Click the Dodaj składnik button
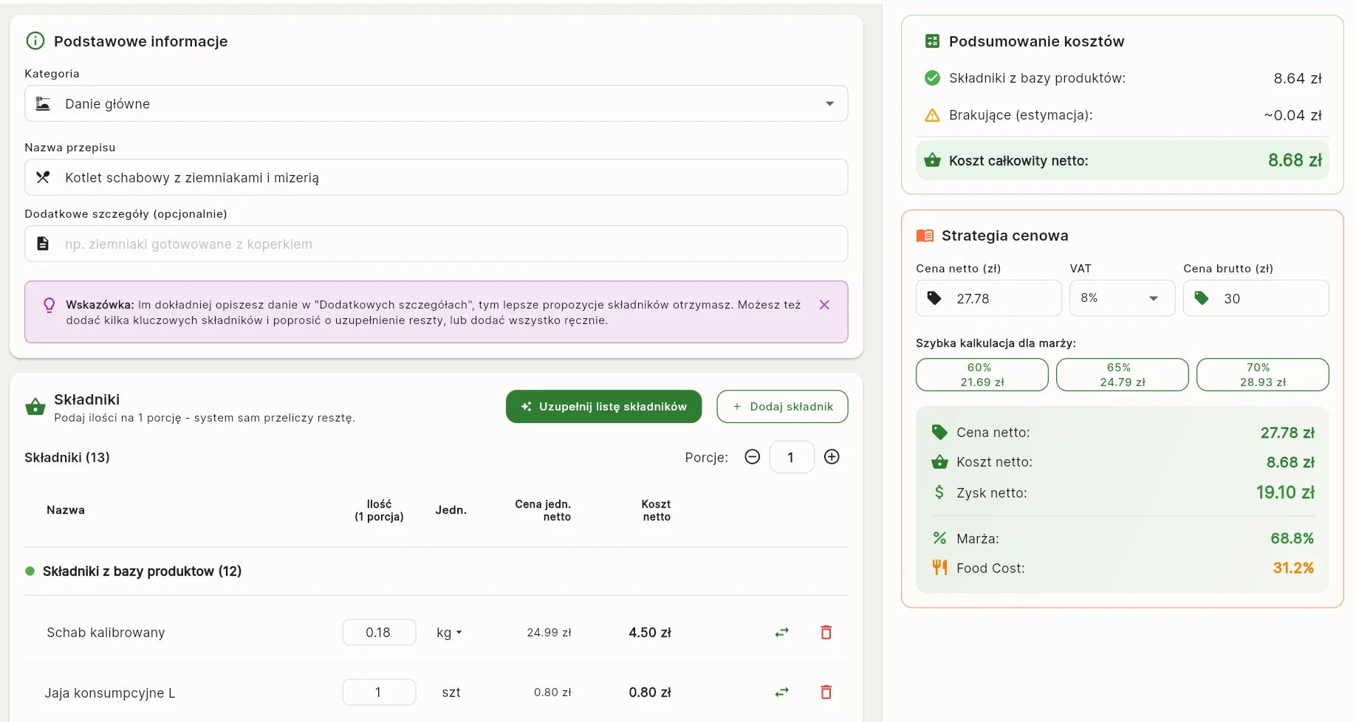The height and width of the screenshot is (722, 1356). pos(782,407)
